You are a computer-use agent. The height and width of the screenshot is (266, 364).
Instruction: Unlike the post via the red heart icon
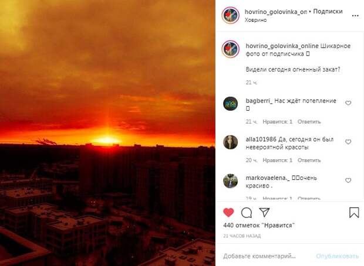(228, 213)
